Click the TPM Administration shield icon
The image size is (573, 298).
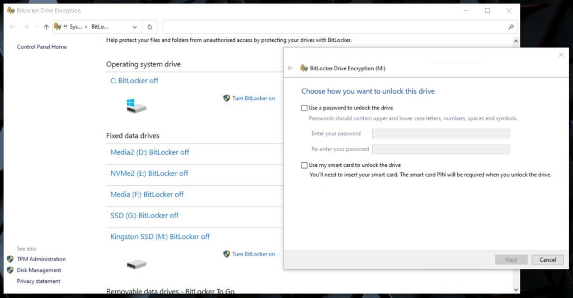[x=10, y=259]
